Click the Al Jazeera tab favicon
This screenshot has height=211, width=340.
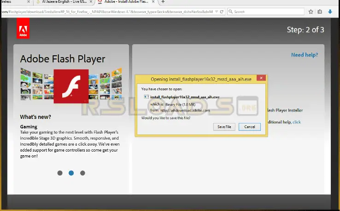pos(38,2)
